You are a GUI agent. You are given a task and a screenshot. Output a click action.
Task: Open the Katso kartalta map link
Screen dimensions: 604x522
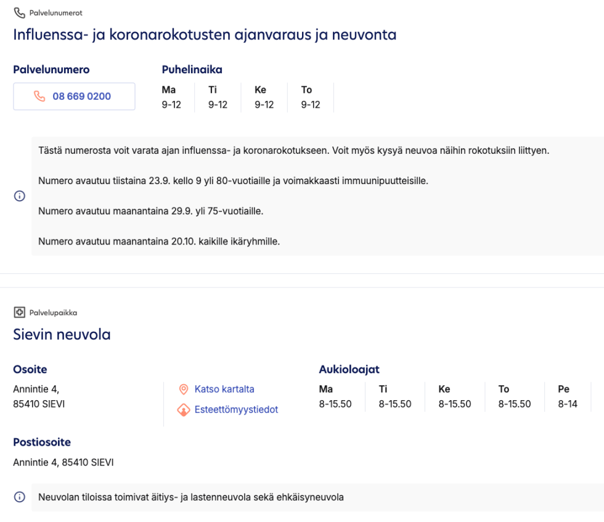pyautogui.click(x=224, y=390)
